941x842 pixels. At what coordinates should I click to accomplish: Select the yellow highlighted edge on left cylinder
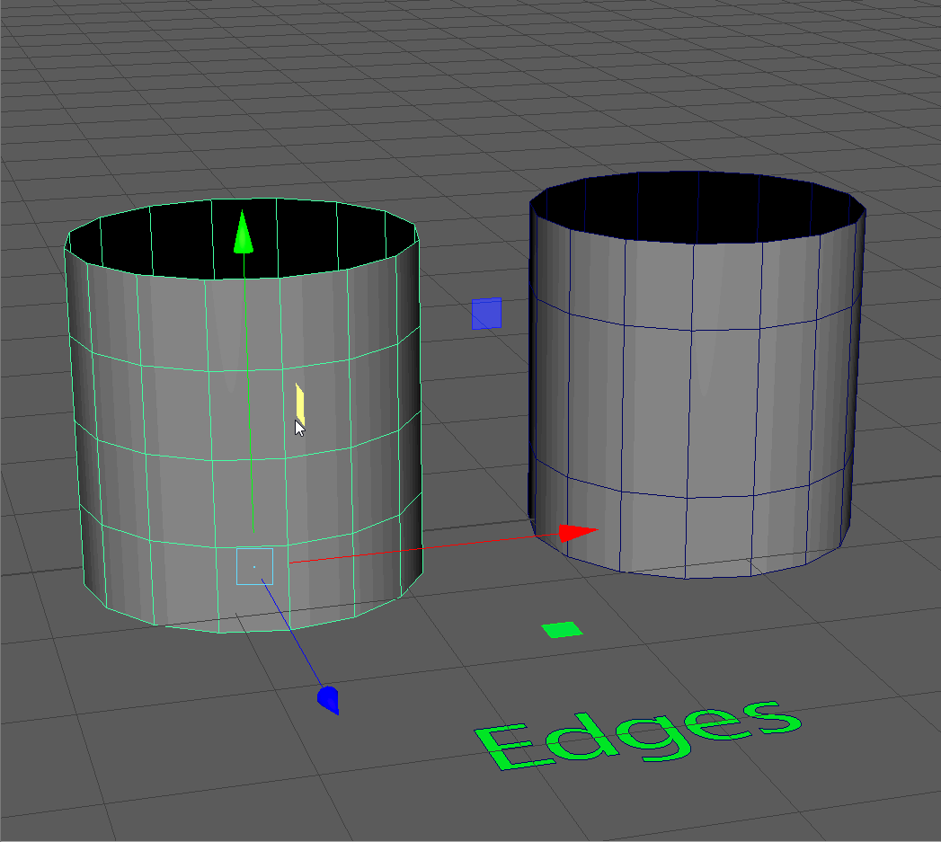click(x=300, y=403)
